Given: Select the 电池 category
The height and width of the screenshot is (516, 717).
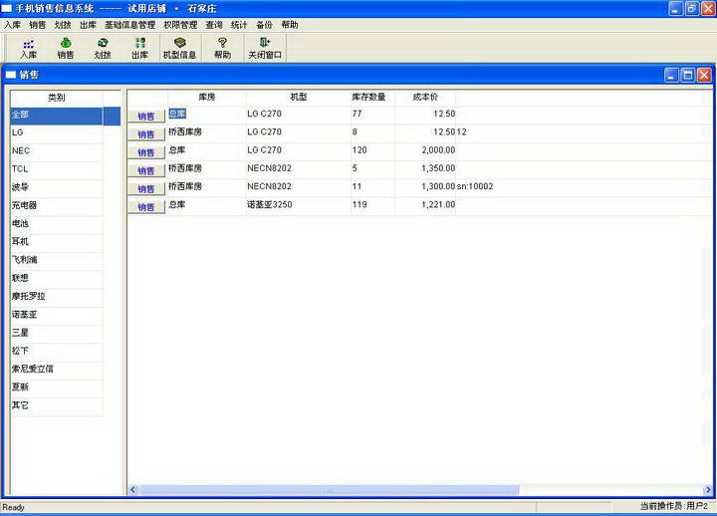Looking at the screenshot, I should (x=56, y=224).
